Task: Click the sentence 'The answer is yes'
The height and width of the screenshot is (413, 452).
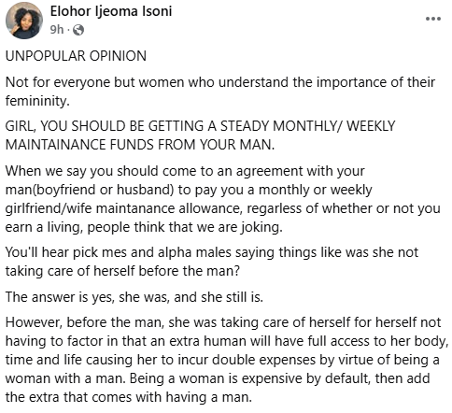Action: (134, 297)
